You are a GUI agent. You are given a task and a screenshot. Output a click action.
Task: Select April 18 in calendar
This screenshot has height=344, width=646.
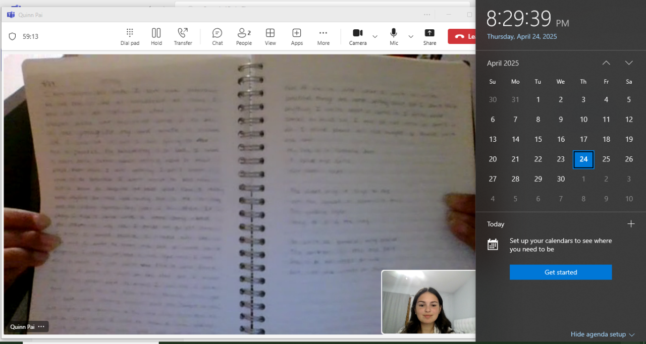click(x=606, y=139)
